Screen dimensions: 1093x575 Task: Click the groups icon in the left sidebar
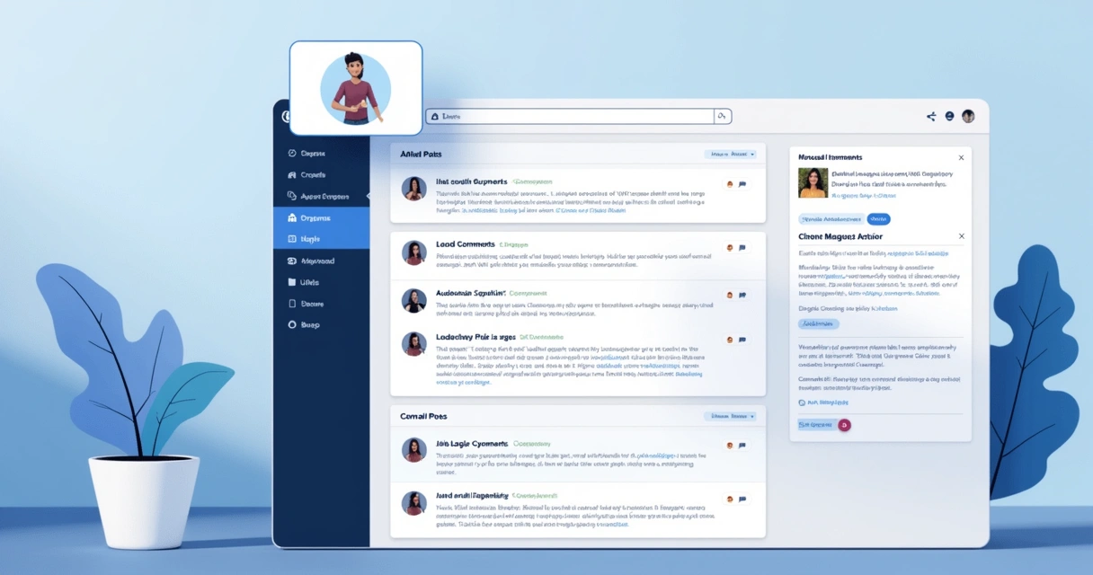point(292,174)
